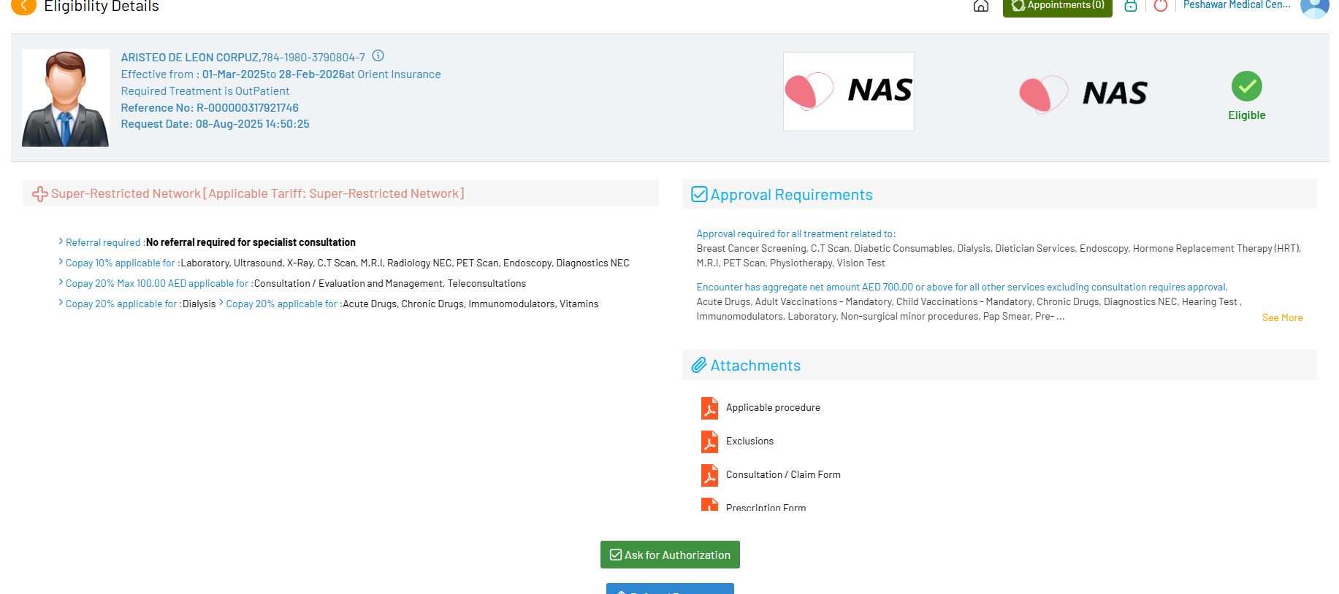
Task: Click 'Approval required for all treatment related to:'
Action: click(x=796, y=234)
